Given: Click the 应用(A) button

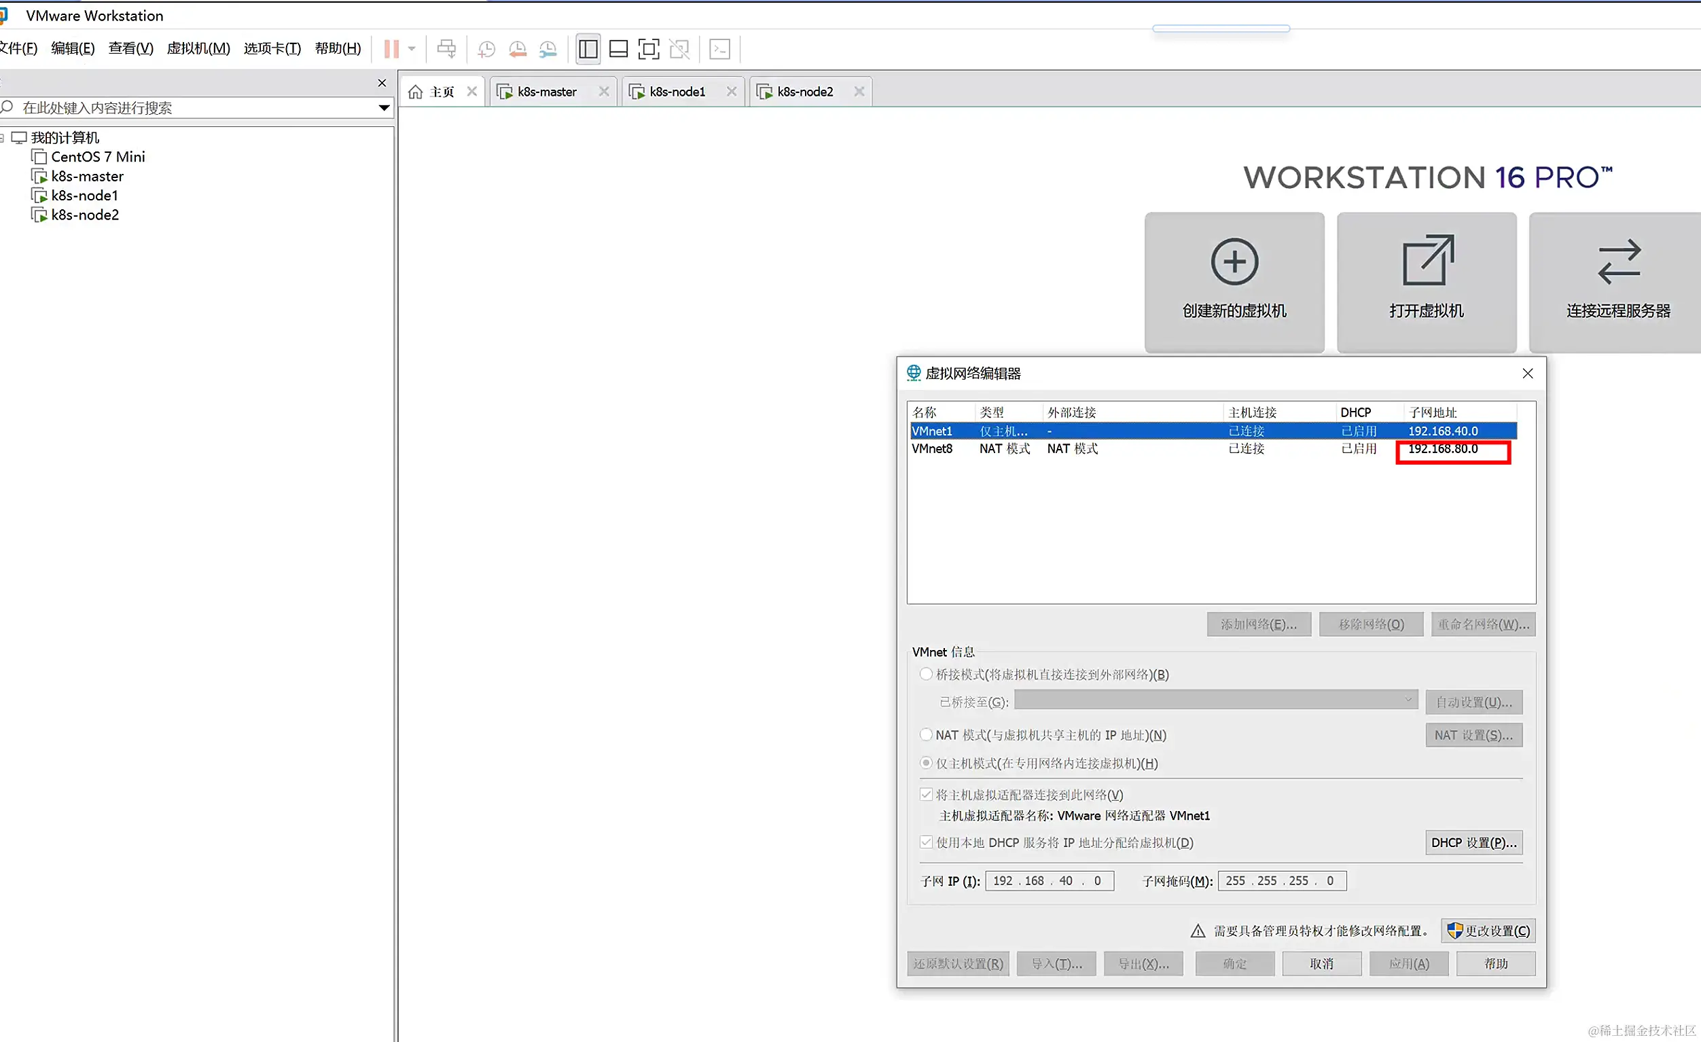Looking at the screenshot, I should [x=1409, y=964].
